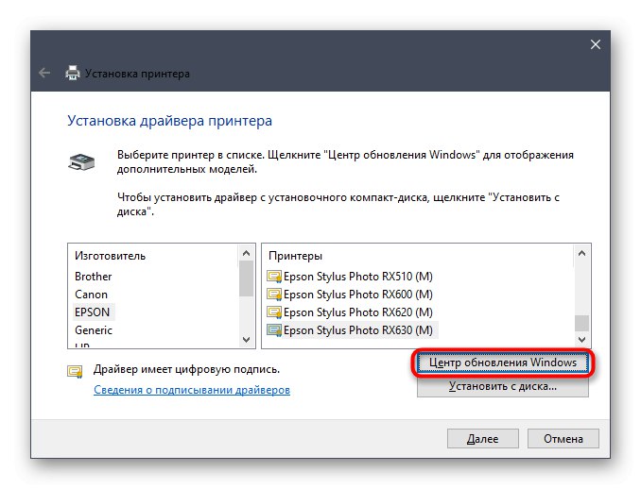Select Generic manufacturer entry
Image resolution: width=641 pixels, height=489 pixels.
[x=94, y=330]
